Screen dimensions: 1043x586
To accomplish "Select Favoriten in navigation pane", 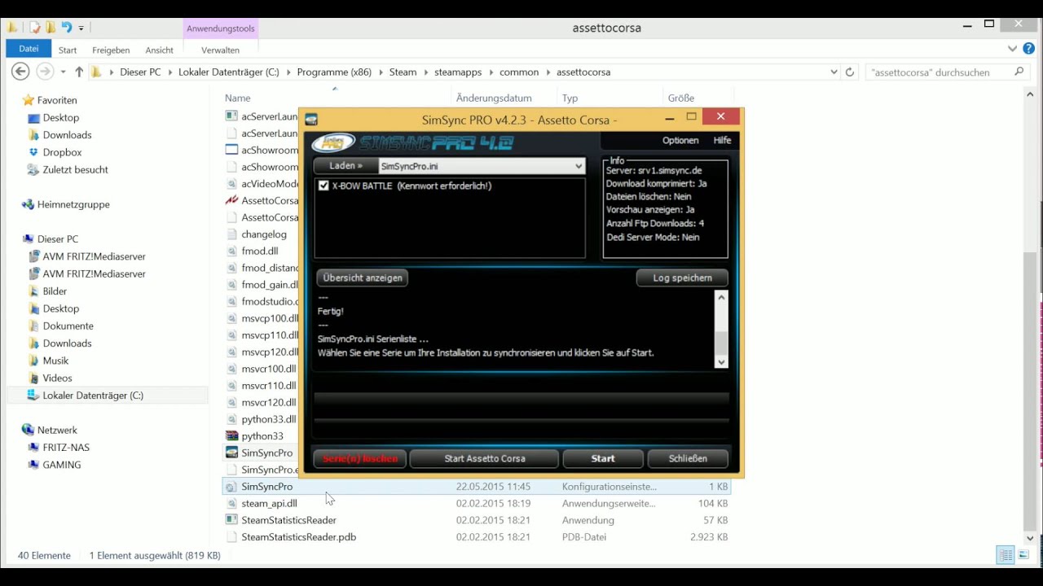I will coord(57,100).
